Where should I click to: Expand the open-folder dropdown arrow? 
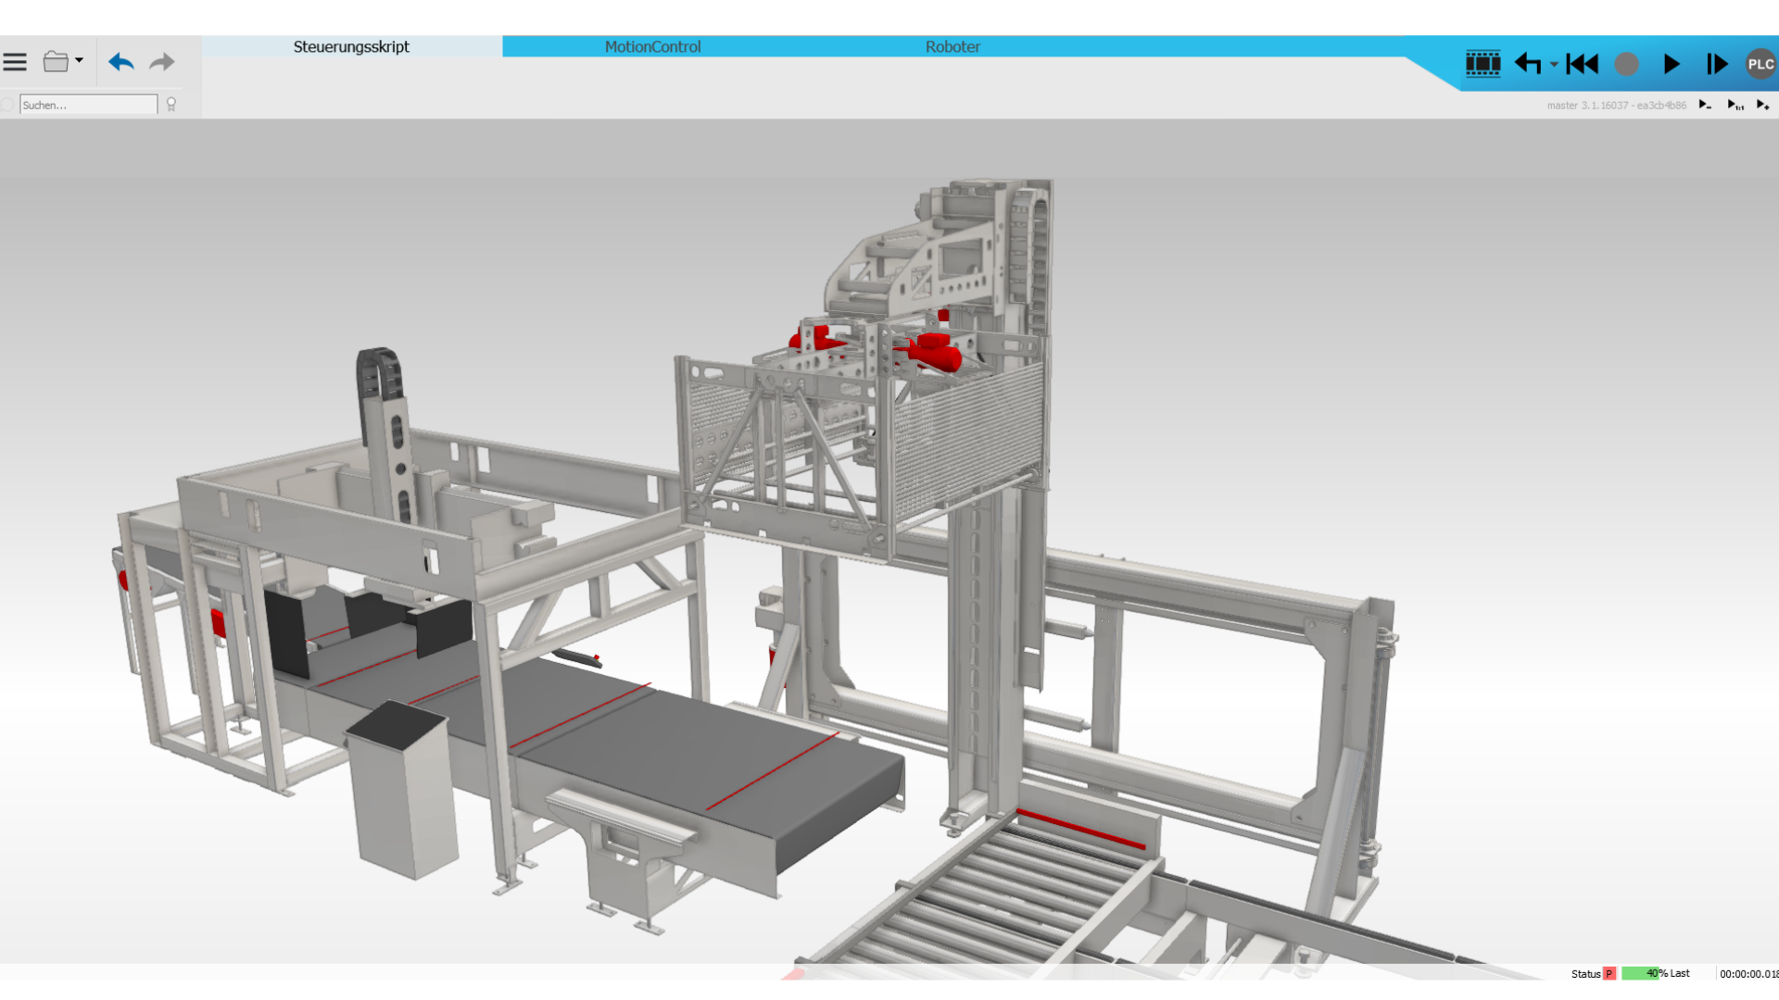coord(79,61)
